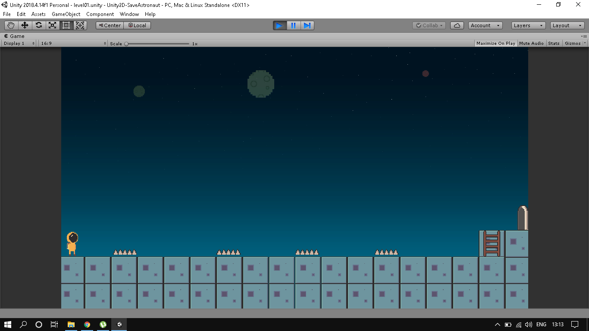
Task: Toggle Stats overlay
Action: tap(554, 43)
